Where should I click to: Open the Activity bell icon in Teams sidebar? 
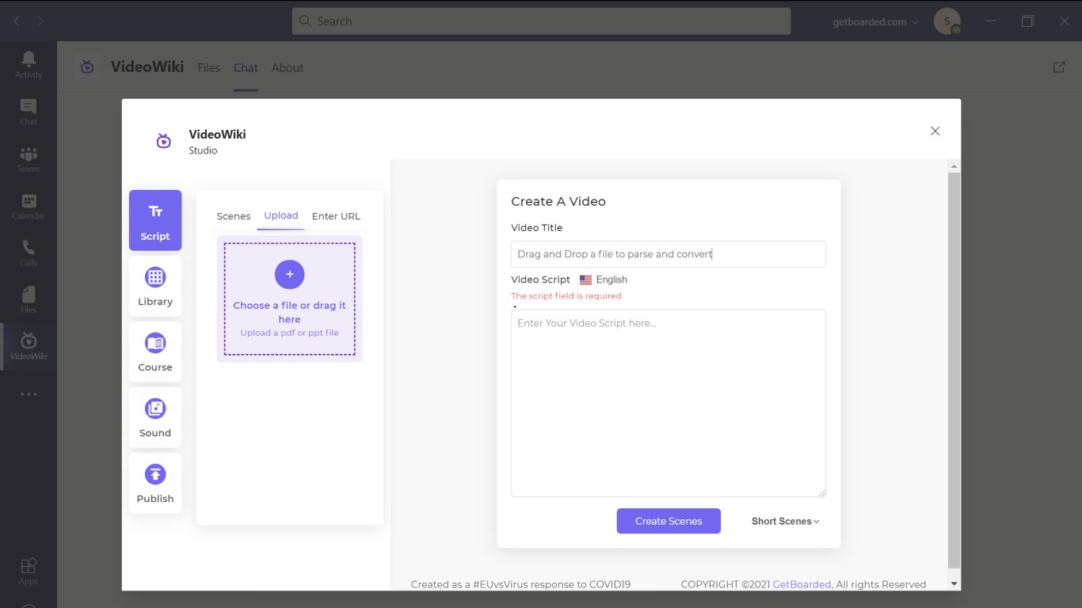click(29, 64)
